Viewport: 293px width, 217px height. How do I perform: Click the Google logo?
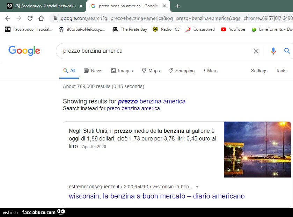coord(24,51)
